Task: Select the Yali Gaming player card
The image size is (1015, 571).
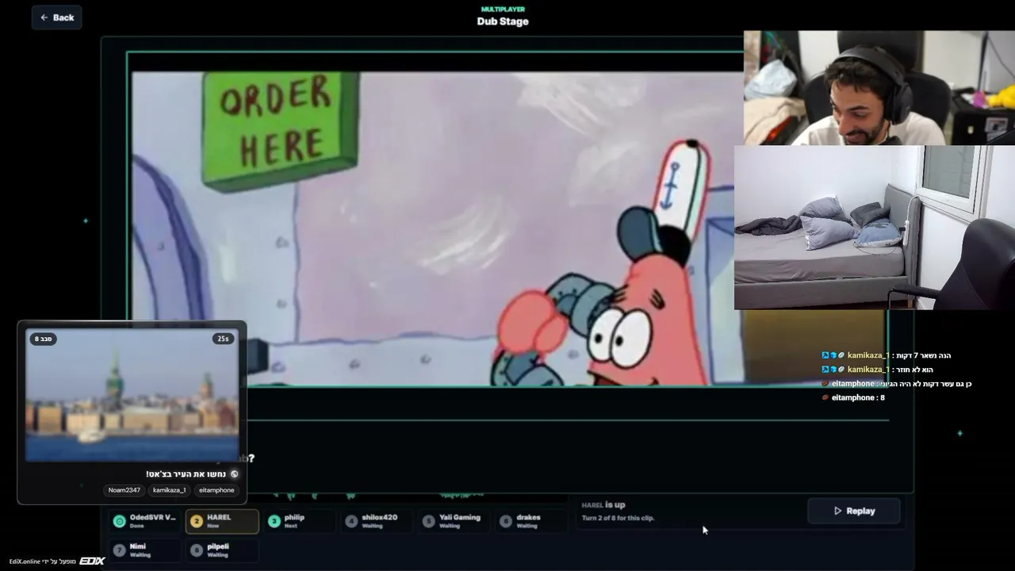Action: point(454,521)
